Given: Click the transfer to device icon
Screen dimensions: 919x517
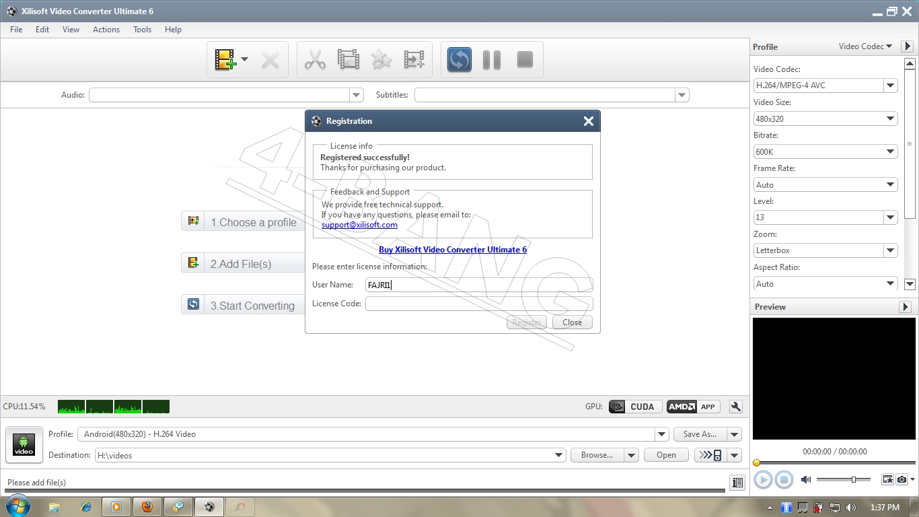Looking at the screenshot, I should pyautogui.click(x=710, y=455).
